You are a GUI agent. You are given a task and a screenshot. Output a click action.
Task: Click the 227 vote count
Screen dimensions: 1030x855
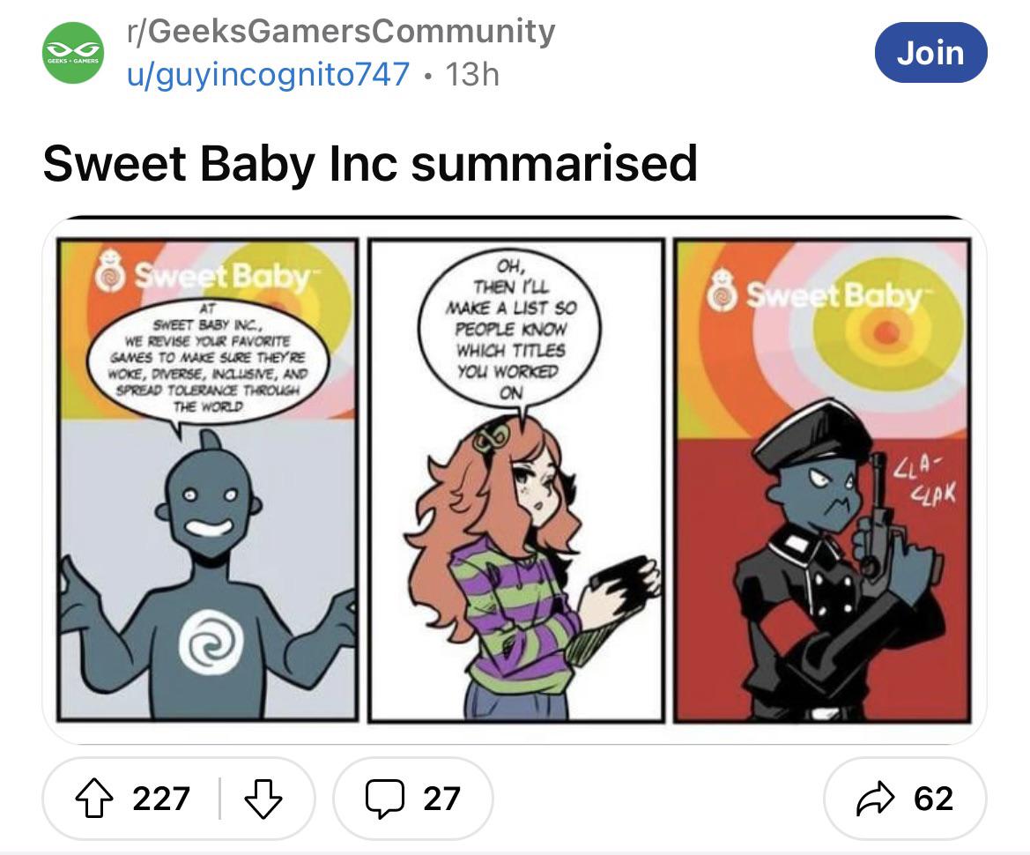click(x=161, y=799)
